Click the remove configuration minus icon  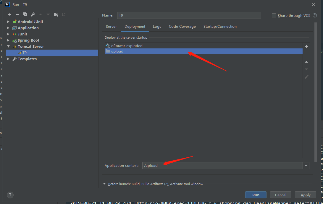coord(17,14)
